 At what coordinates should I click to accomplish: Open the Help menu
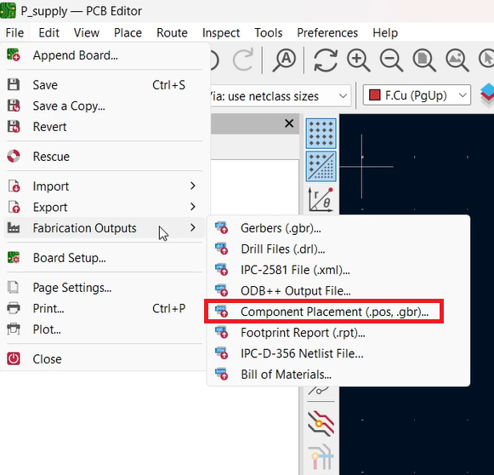tap(385, 33)
